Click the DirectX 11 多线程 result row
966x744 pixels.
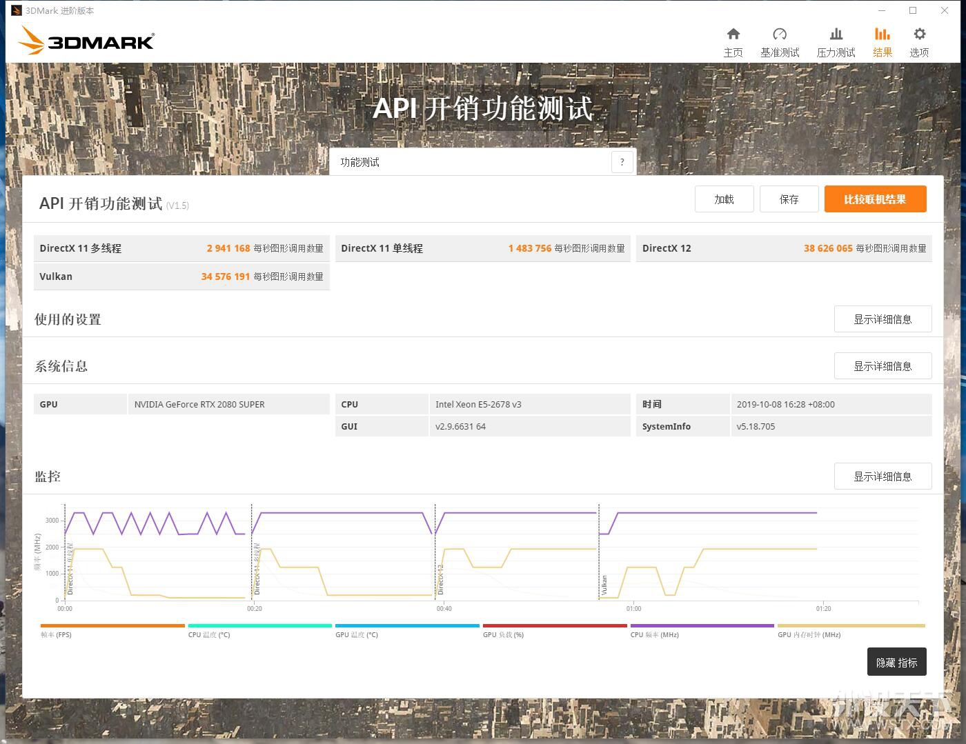(181, 248)
